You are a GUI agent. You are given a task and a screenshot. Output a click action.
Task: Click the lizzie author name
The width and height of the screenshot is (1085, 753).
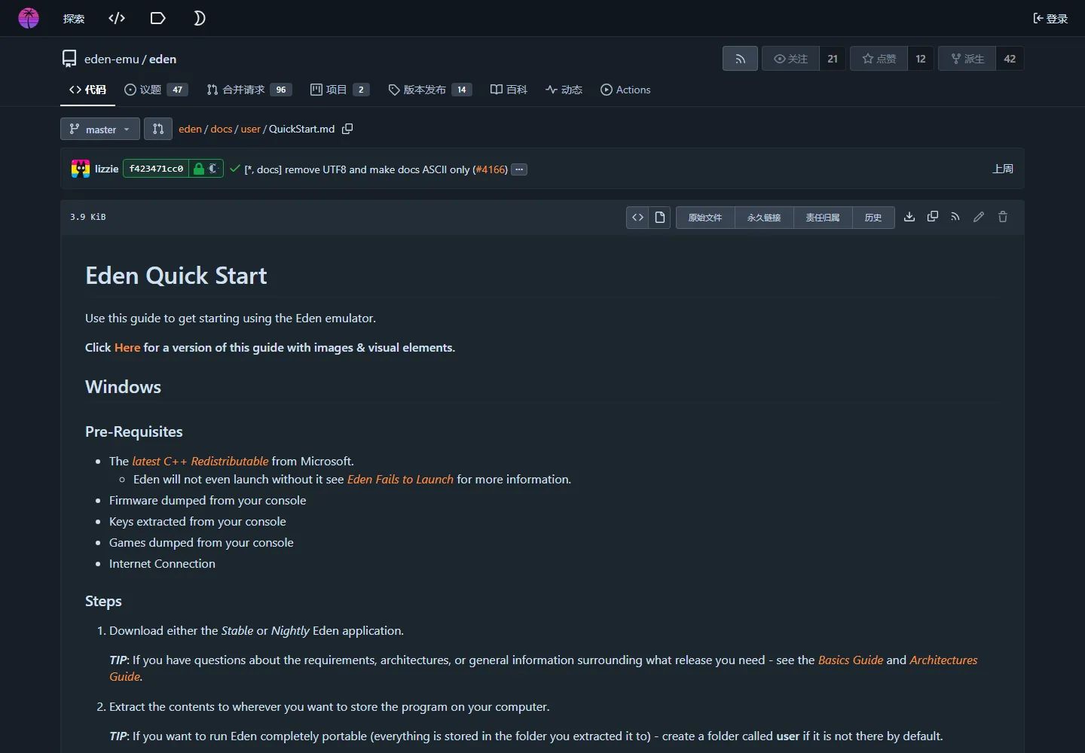[106, 169]
